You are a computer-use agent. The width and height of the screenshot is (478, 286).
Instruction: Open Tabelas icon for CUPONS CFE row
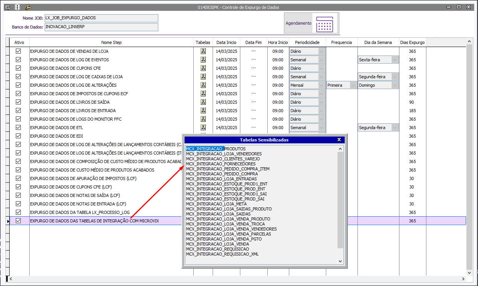(203, 68)
